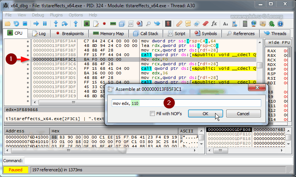Open bookmarks with the red tags icon
Screen dimensions: 296x177
point(205,24)
